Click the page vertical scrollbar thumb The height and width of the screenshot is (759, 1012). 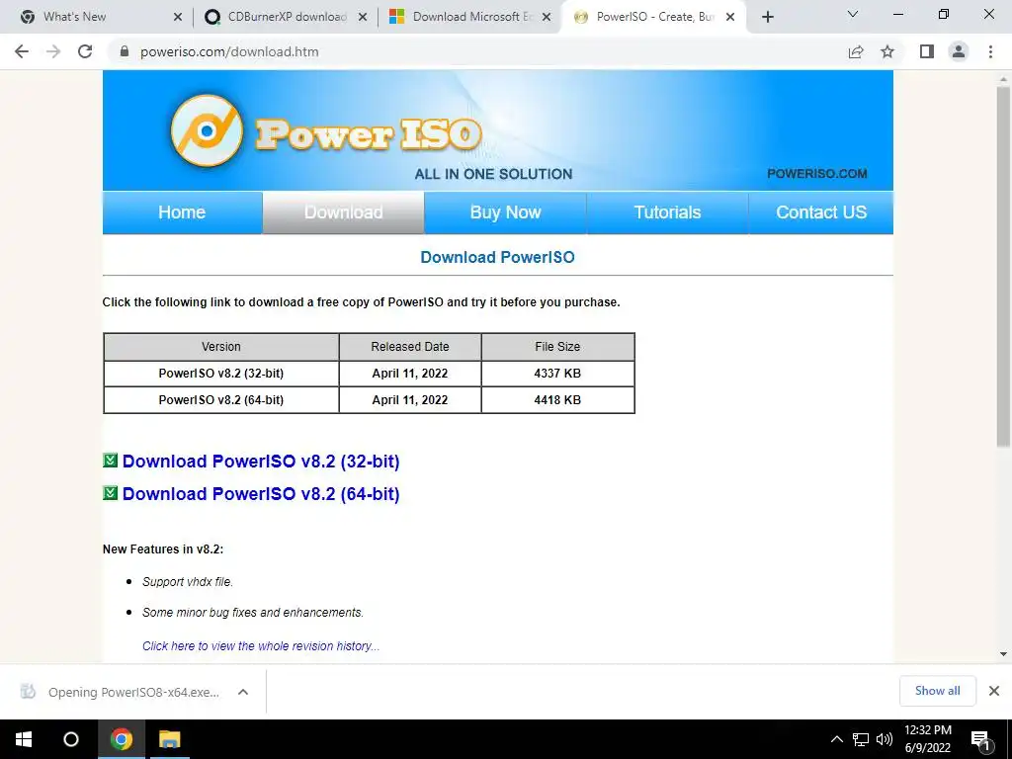[1003, 266]
